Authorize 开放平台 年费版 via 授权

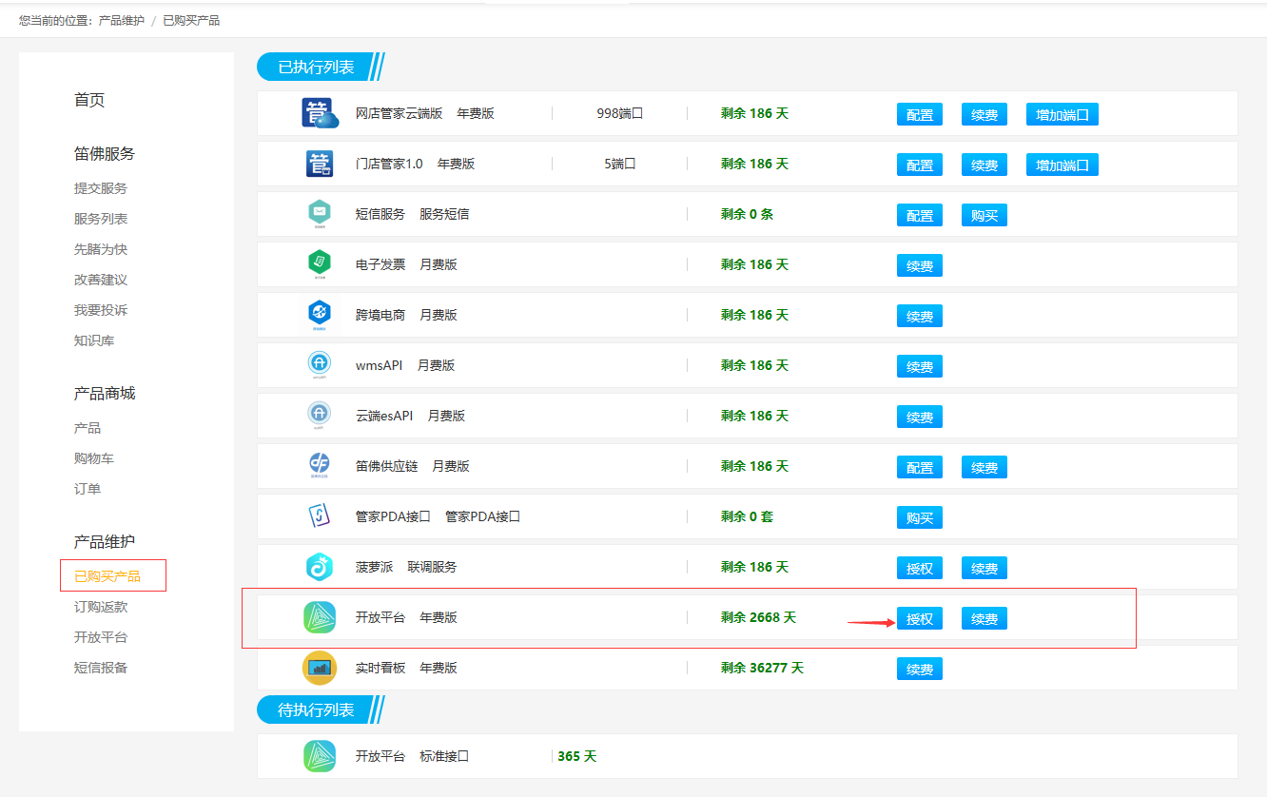[x=920, y=618]
